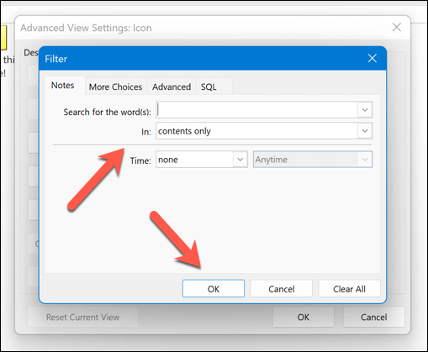Viewport: 428px width, 352px height.
Task: Open the More Choices tab
Action: [x=115, y=87]
